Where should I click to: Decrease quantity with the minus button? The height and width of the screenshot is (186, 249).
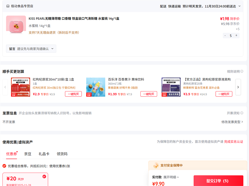click(x=225, y=36)
